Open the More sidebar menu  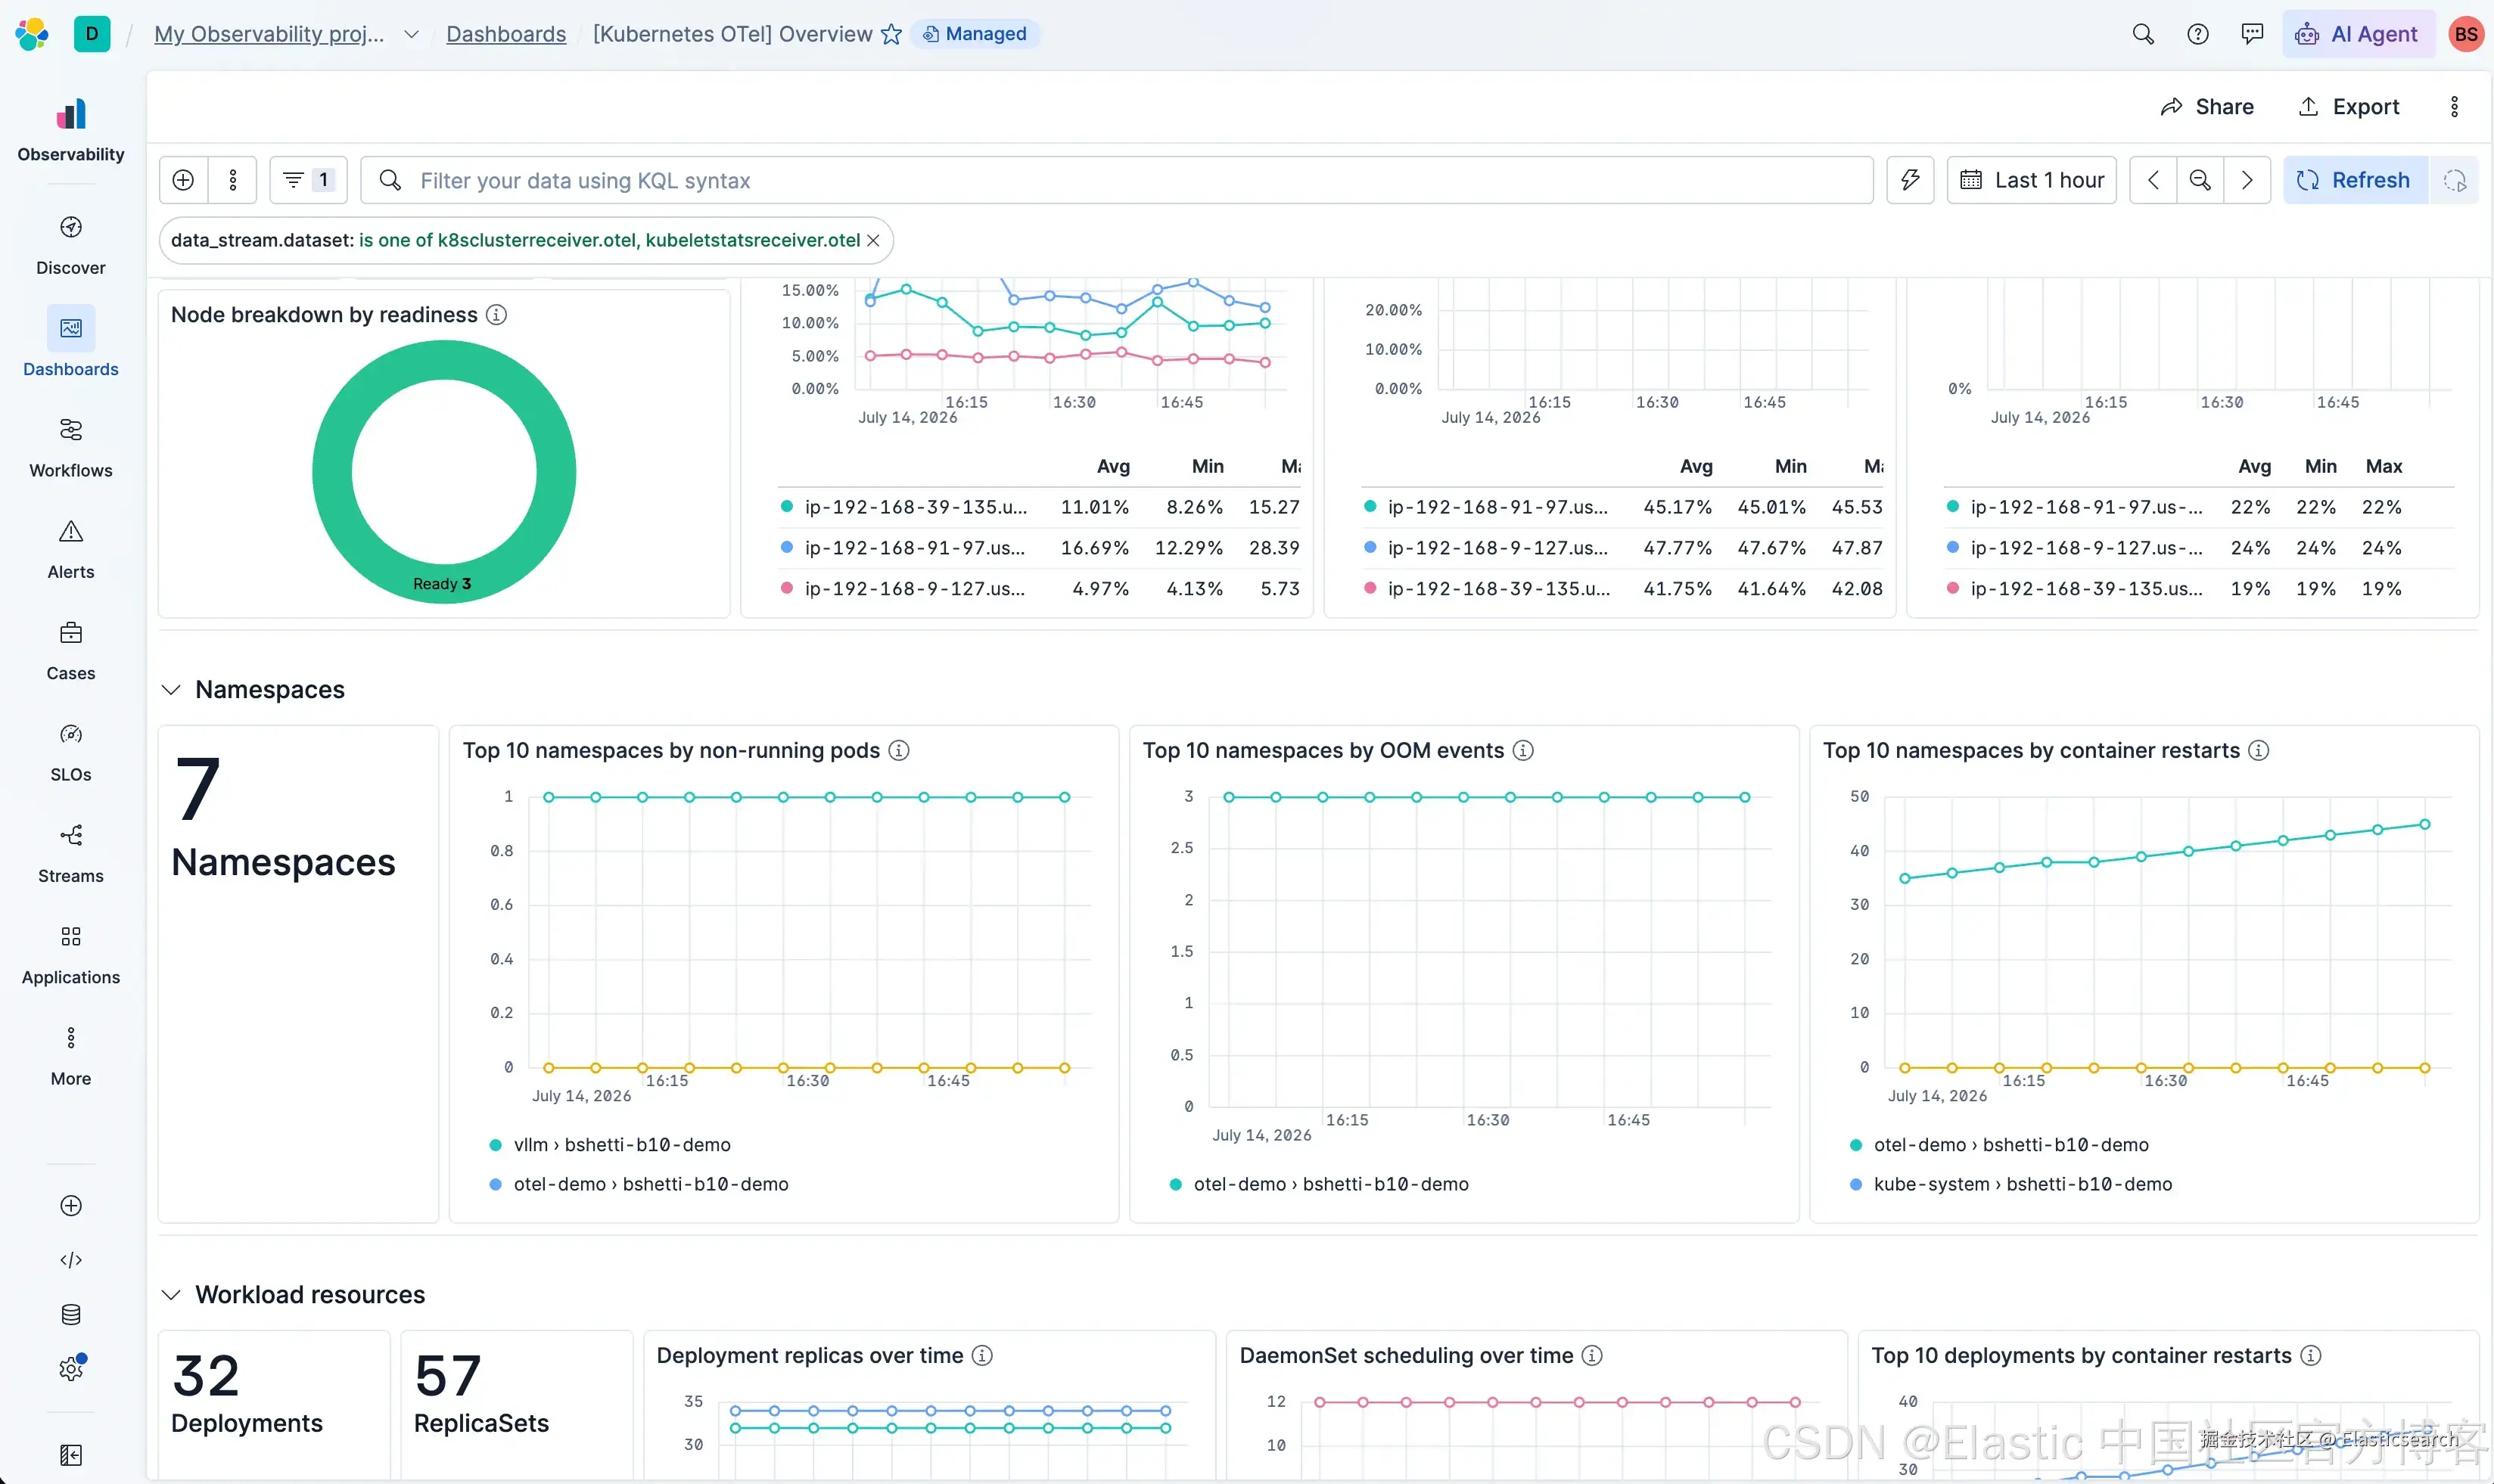coord(70,1056)
